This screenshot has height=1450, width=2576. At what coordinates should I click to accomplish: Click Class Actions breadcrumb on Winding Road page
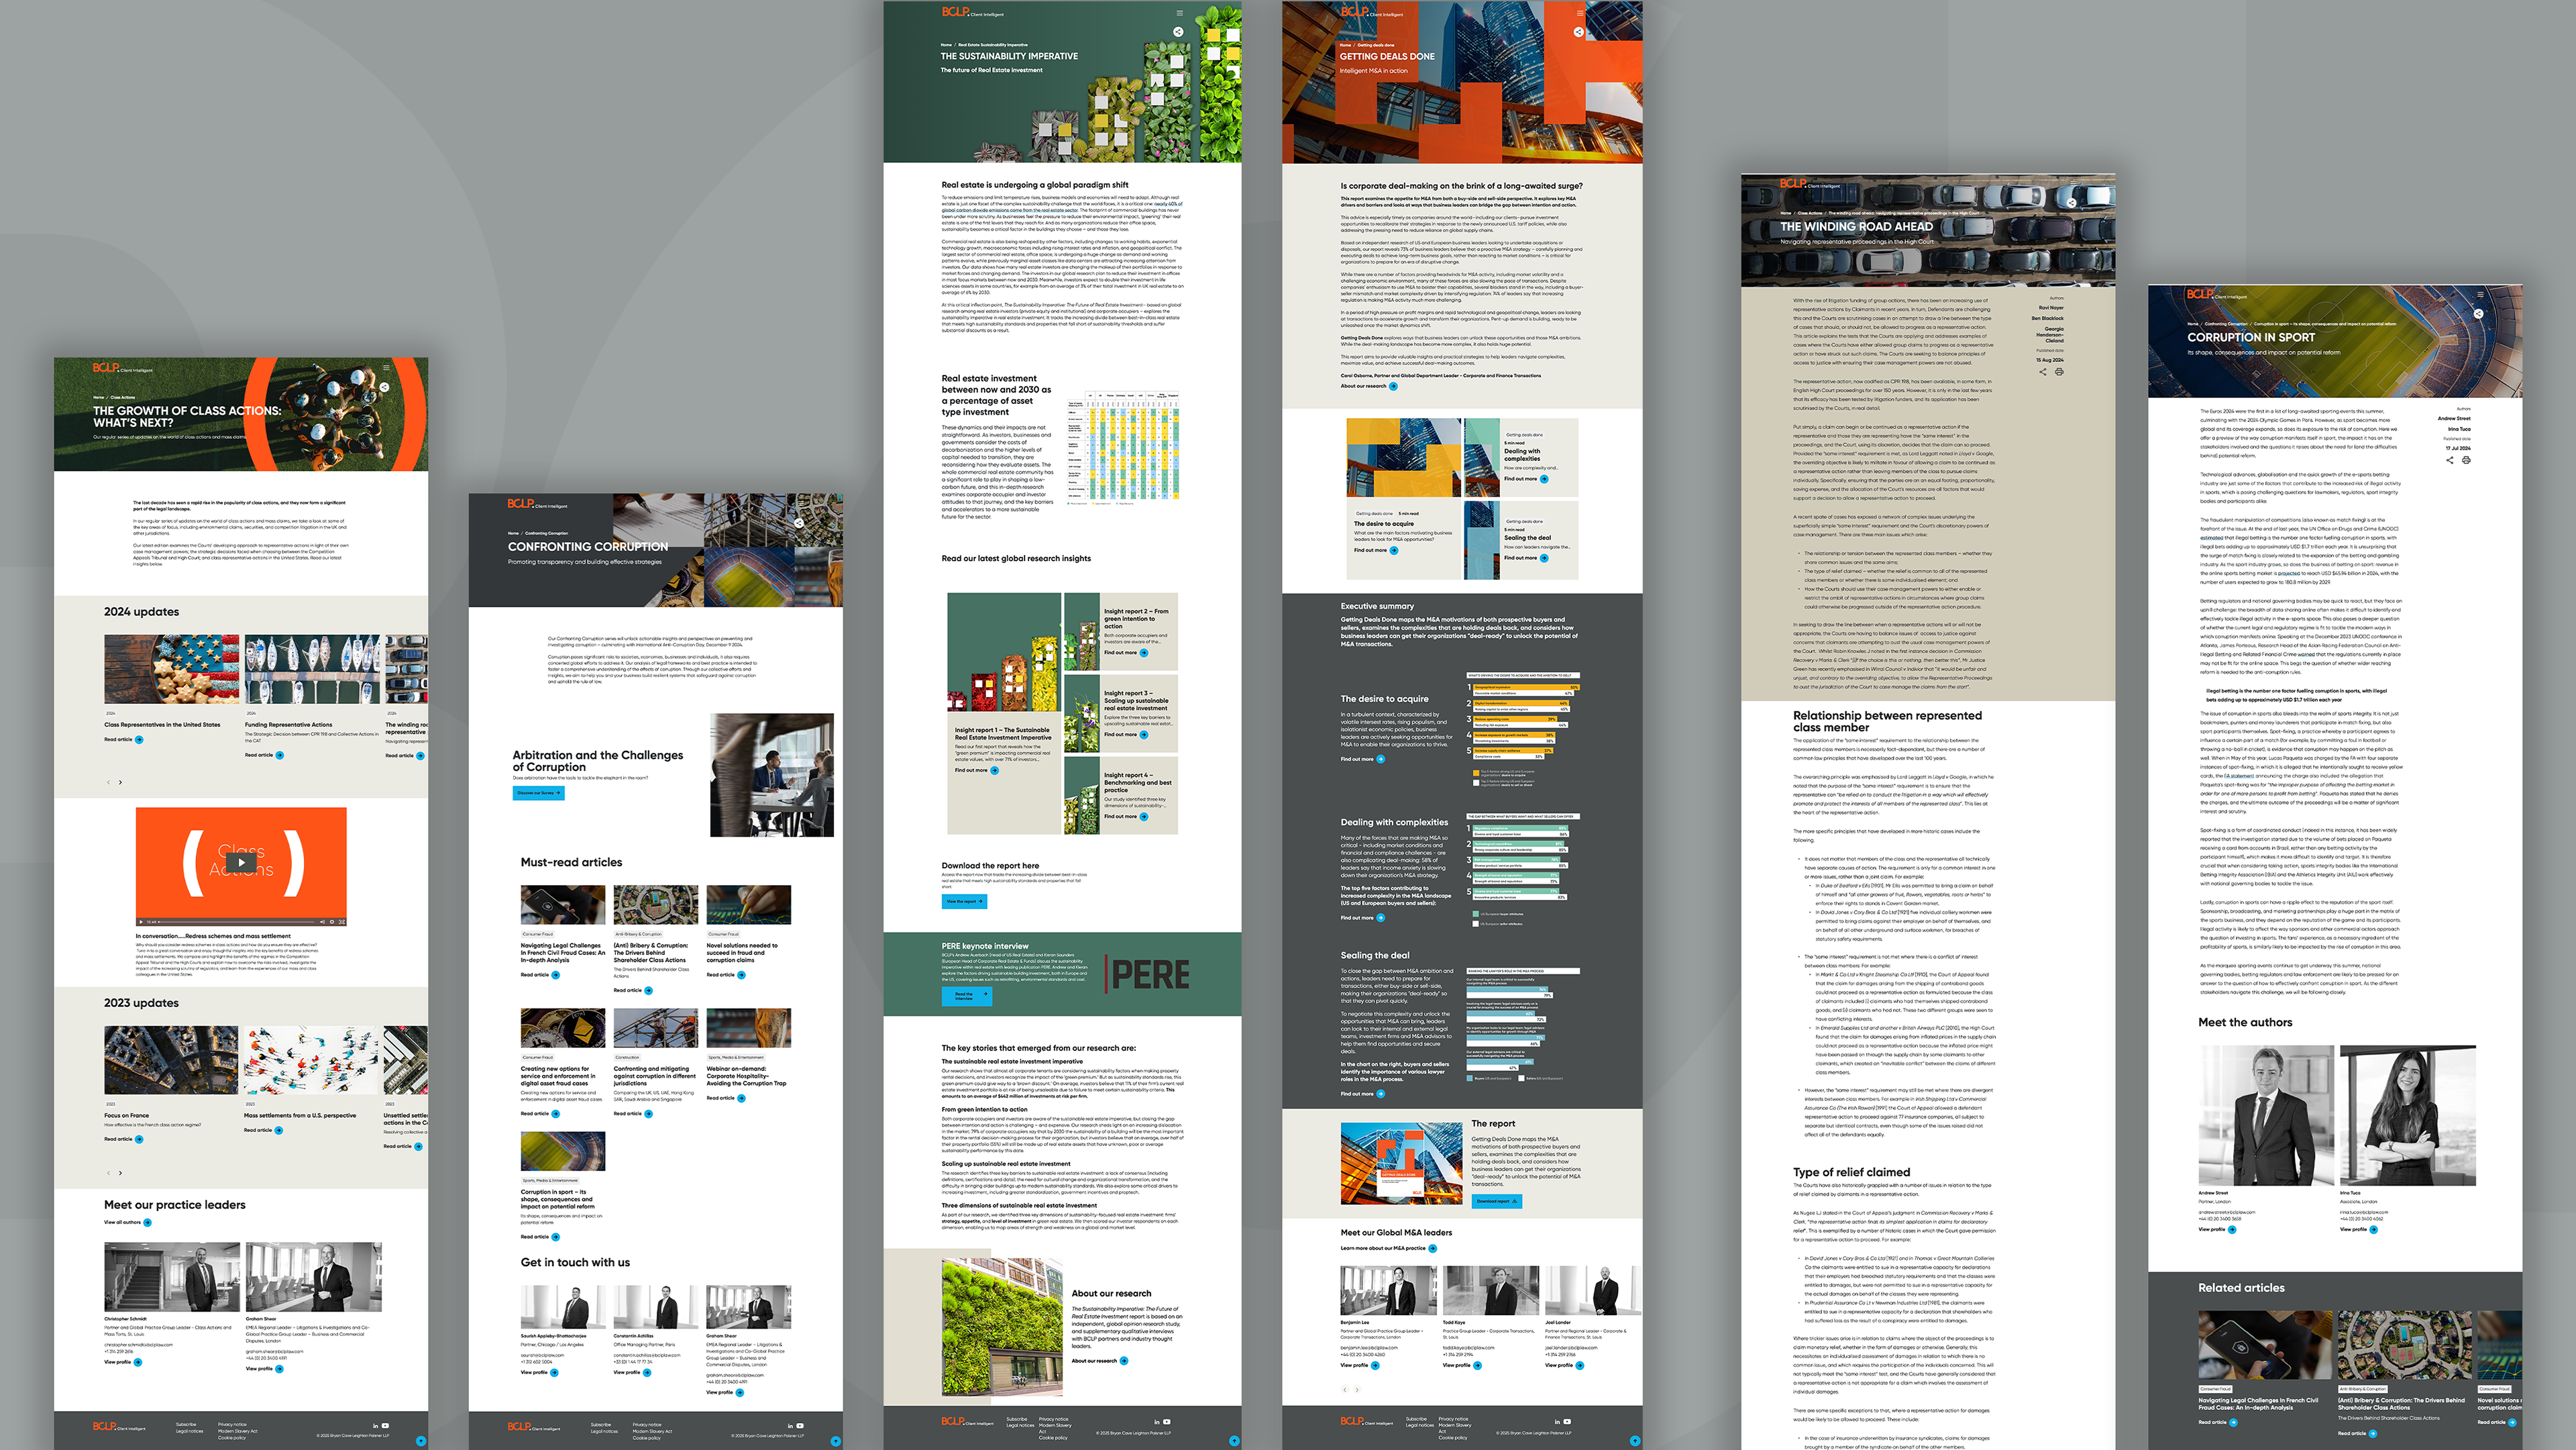1809,213
